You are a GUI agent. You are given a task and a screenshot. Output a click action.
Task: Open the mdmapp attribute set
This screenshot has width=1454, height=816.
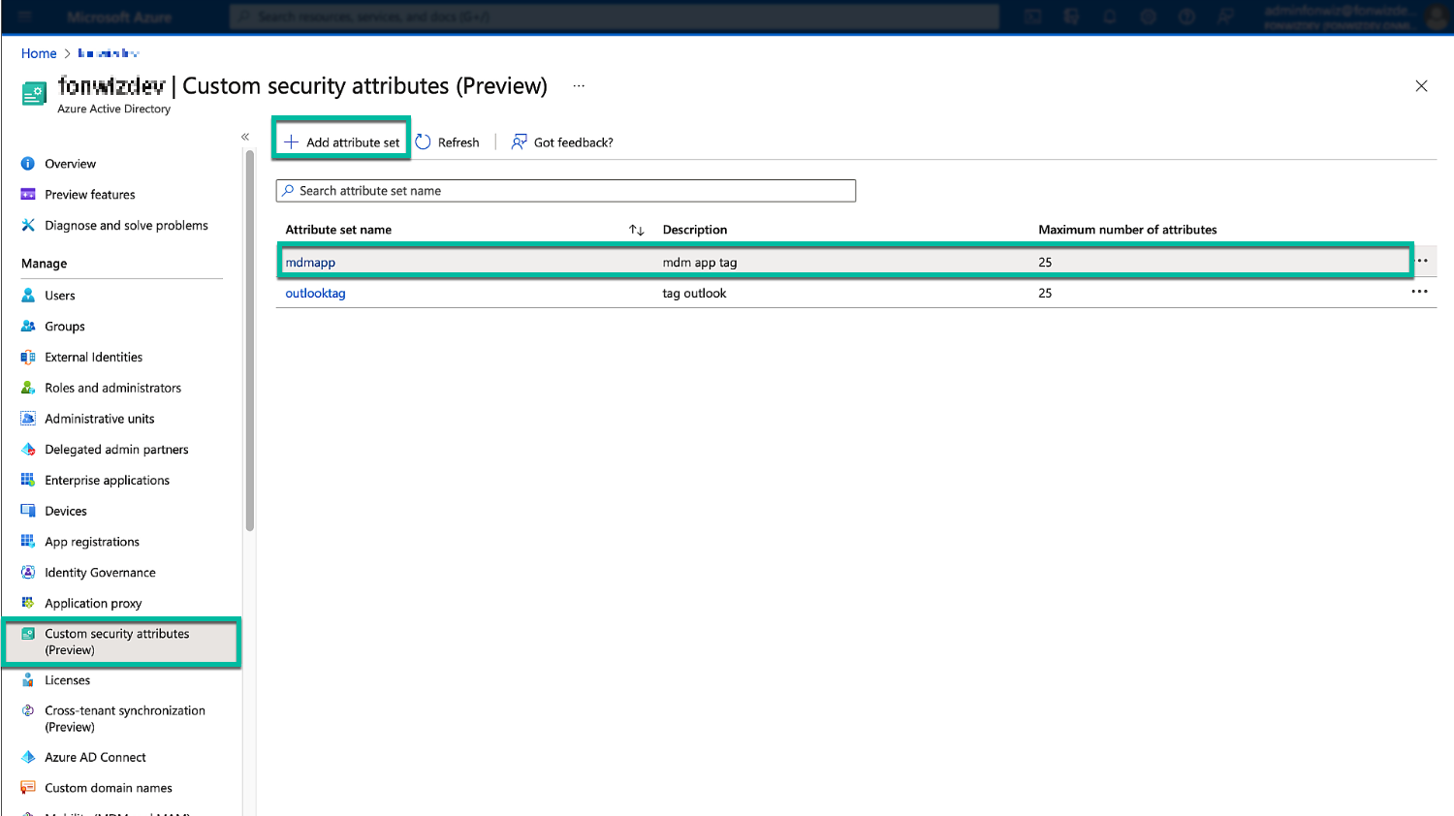(x=310, y=263)
